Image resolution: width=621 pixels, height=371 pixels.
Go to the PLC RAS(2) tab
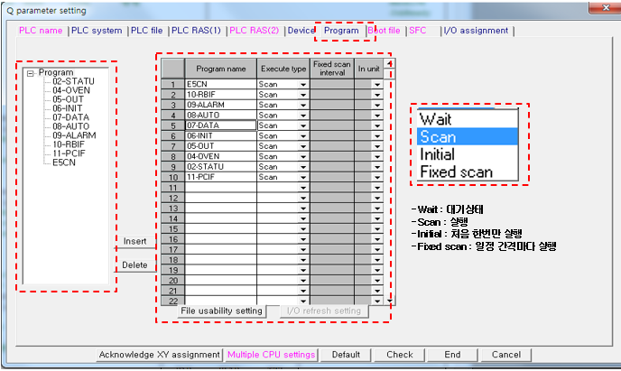255,31
